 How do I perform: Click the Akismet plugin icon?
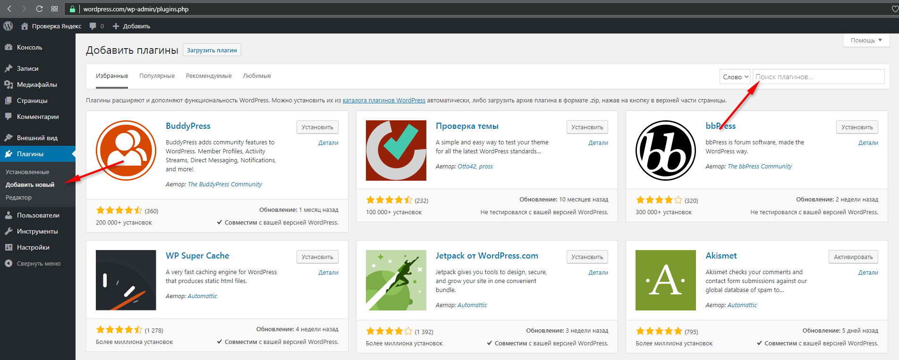665,280
